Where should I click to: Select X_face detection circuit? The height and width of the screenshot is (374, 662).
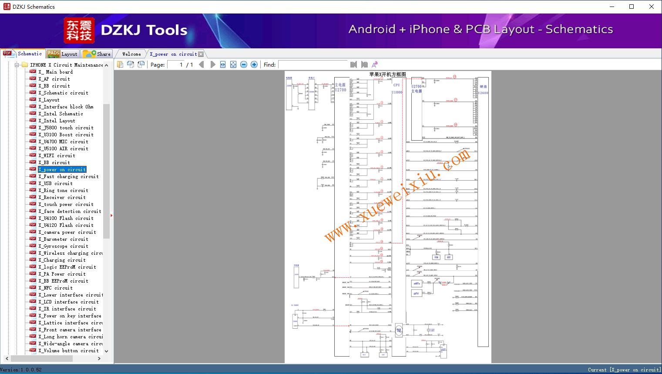click(x=70, y=211)
